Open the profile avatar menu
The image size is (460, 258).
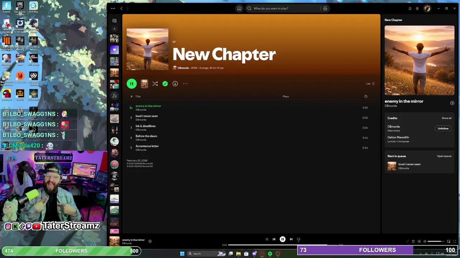click(x=427, y=8)
